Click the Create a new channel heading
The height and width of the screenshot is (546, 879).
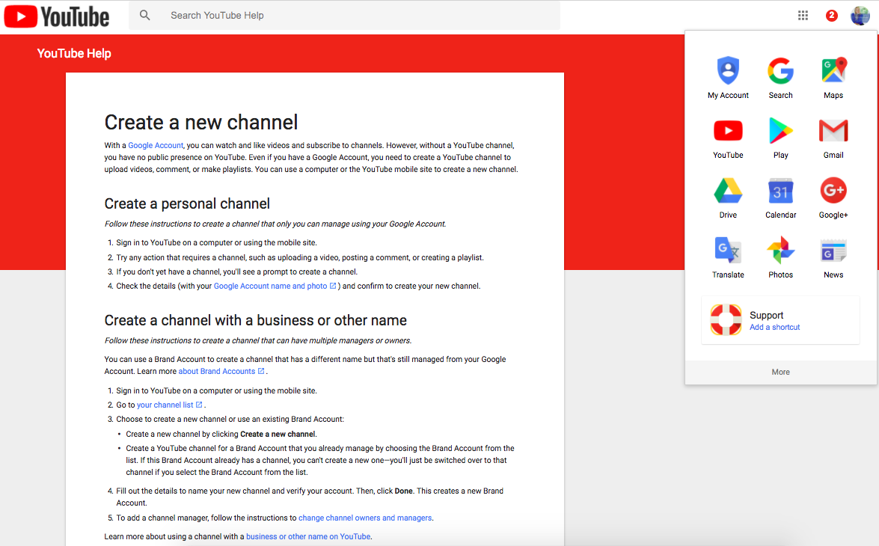tap(200, 122)
